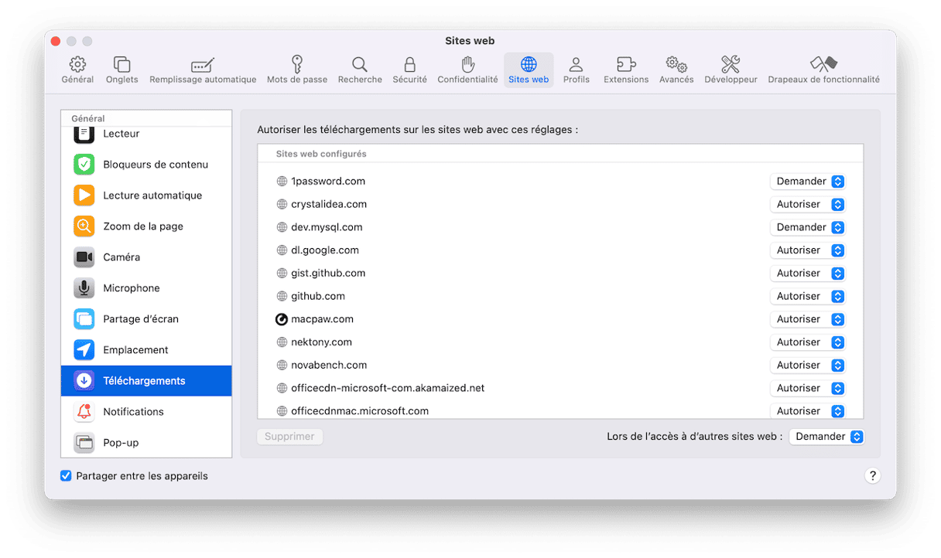
Task: Click the help question mark button
Action: coord(872,476)
